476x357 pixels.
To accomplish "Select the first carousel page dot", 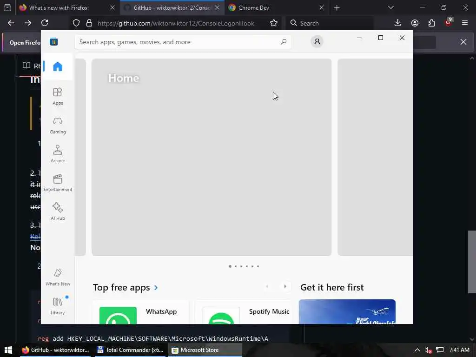I will pyautogui.click(x=230, y=266).
